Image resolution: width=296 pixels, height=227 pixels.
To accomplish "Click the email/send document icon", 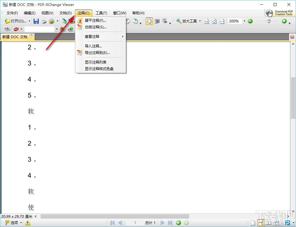I will coord(52,21).
